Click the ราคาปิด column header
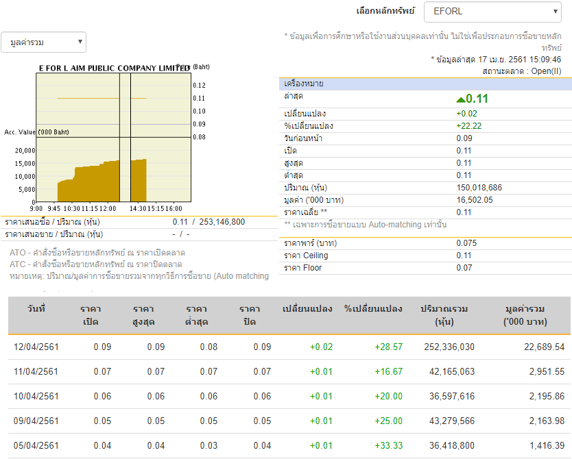The image size is (572, 459). tap(250, 315)
